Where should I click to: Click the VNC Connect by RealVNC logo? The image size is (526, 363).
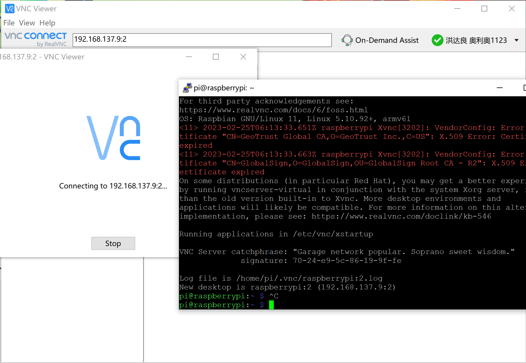coord(36,40)
